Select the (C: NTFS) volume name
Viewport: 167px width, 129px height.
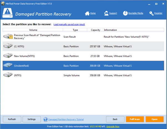[19, 46]
